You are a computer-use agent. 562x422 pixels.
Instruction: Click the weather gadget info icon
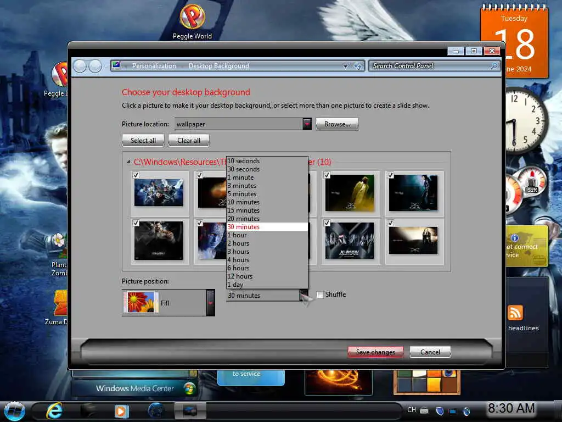515,238
